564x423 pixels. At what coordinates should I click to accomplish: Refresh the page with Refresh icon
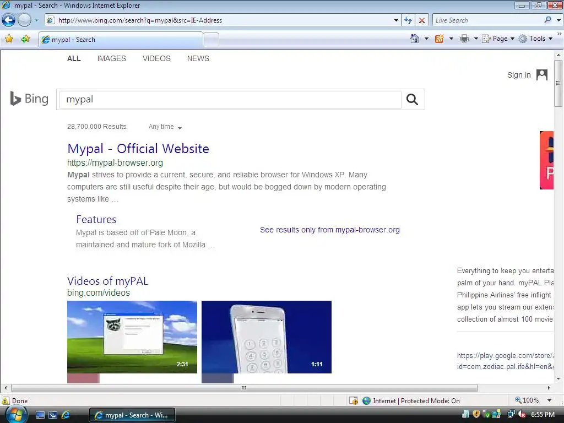408,20
